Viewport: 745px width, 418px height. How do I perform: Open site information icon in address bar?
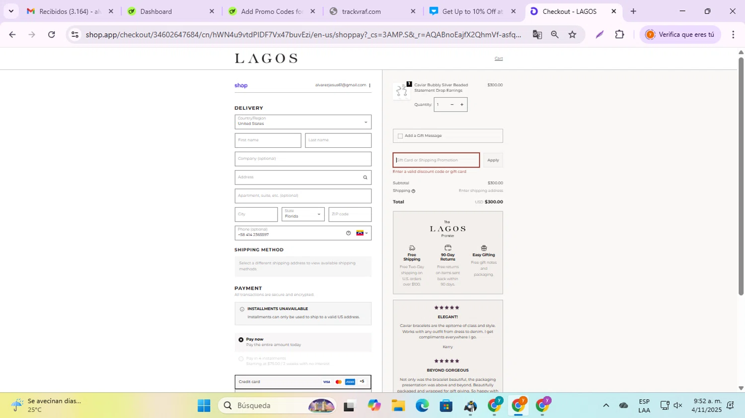click(x=75, y=34)
